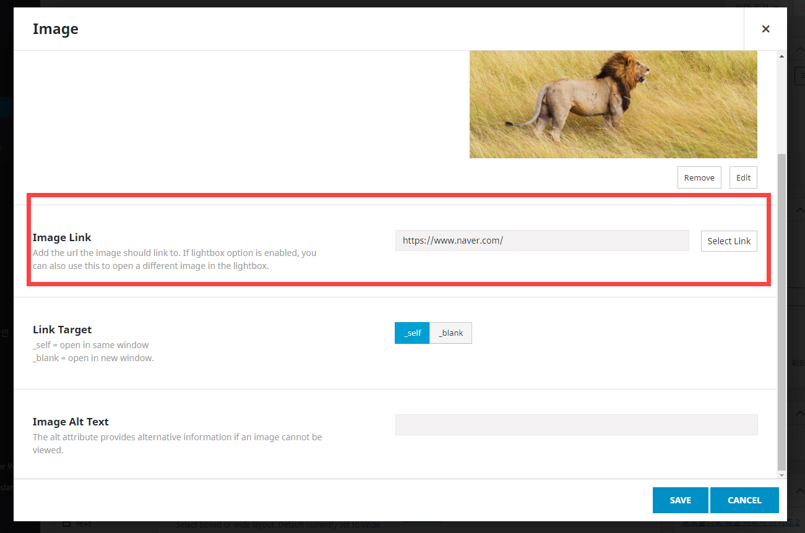Close the Image dialog with the X

(x=765, y=29)
